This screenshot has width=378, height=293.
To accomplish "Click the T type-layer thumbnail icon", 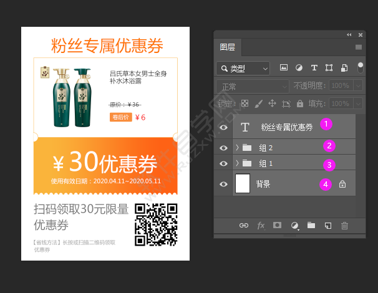I will (x=245, y=127).
